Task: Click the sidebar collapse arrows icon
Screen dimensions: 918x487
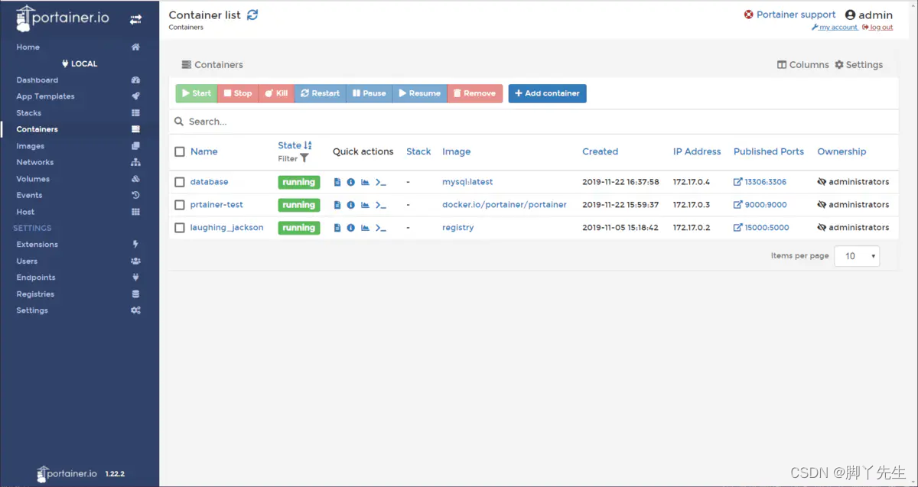Action: 135,19
